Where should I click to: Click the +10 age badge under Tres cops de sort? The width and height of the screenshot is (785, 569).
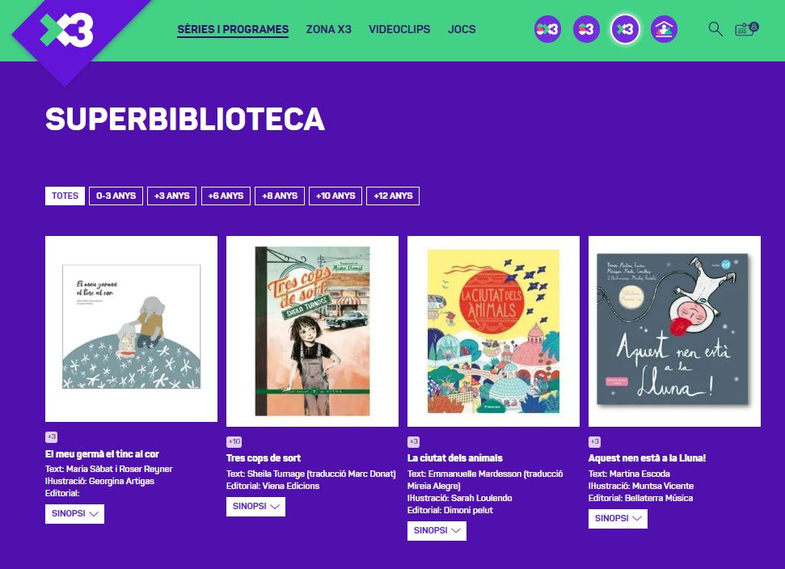234,442
